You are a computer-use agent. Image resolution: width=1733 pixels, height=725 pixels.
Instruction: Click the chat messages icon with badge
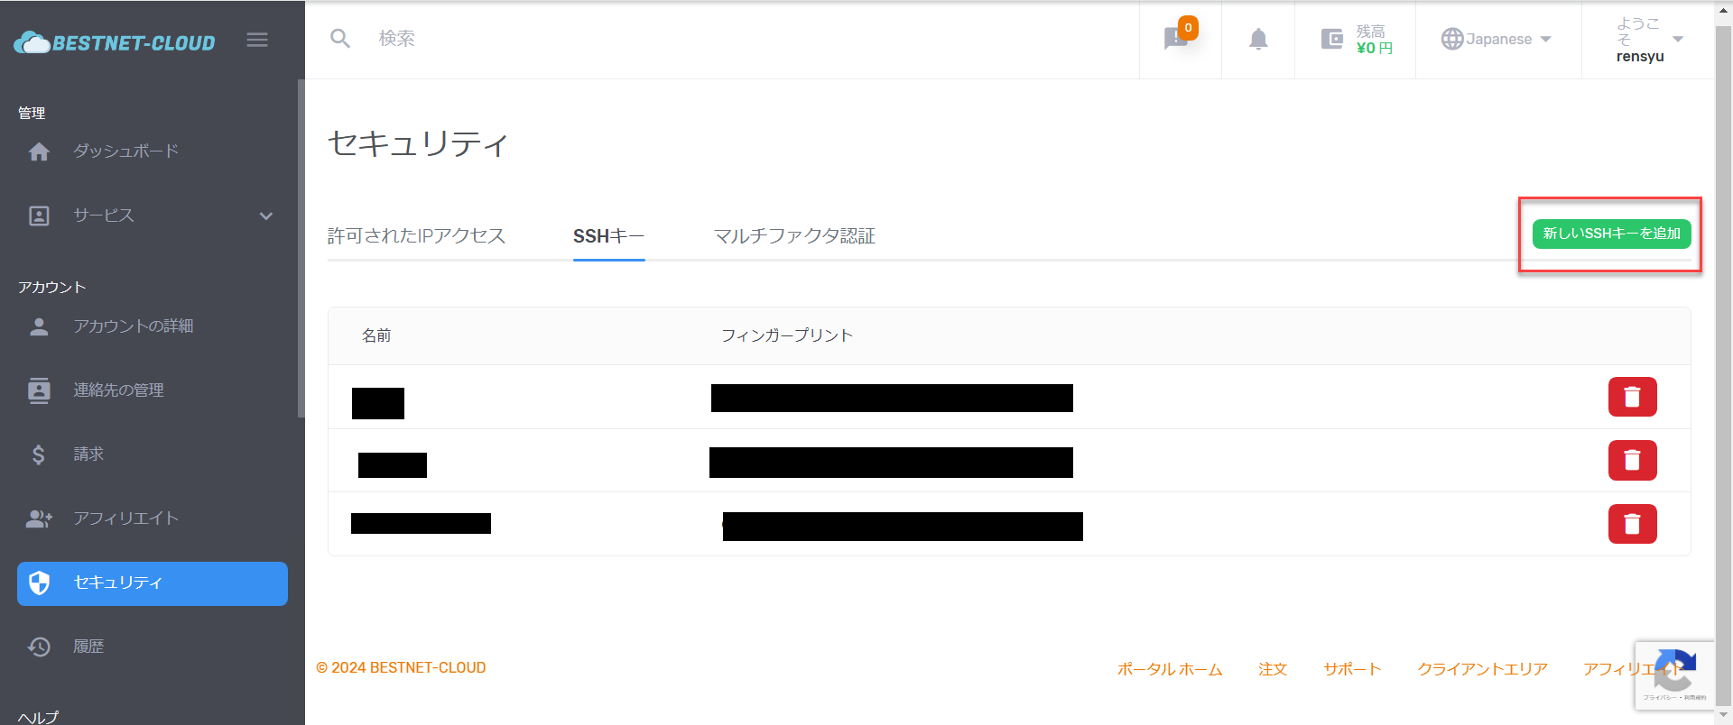point(1176,39)
